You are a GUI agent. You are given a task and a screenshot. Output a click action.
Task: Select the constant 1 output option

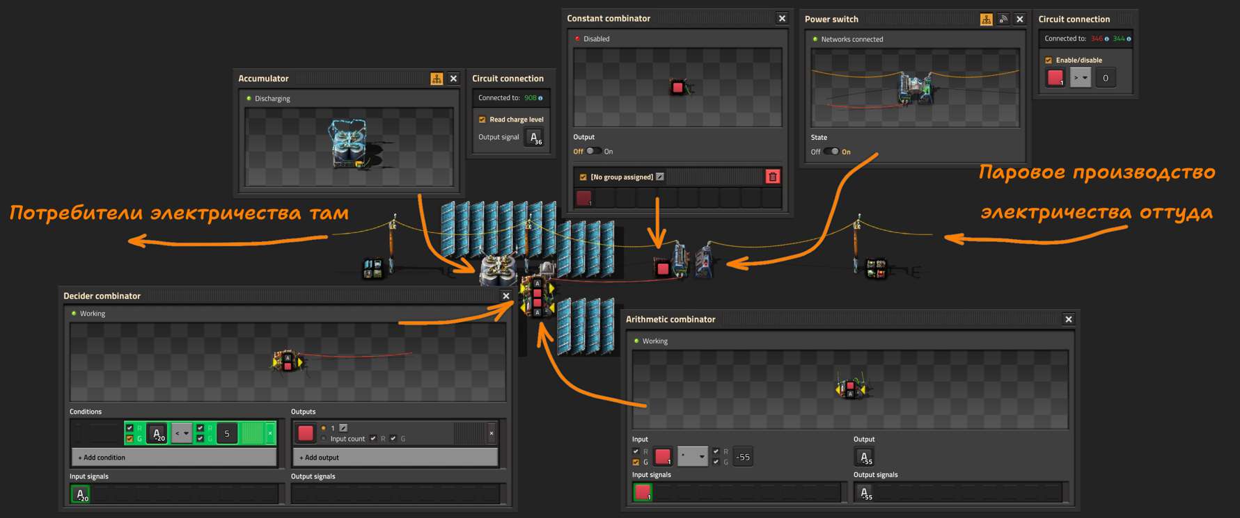point(324,428)
